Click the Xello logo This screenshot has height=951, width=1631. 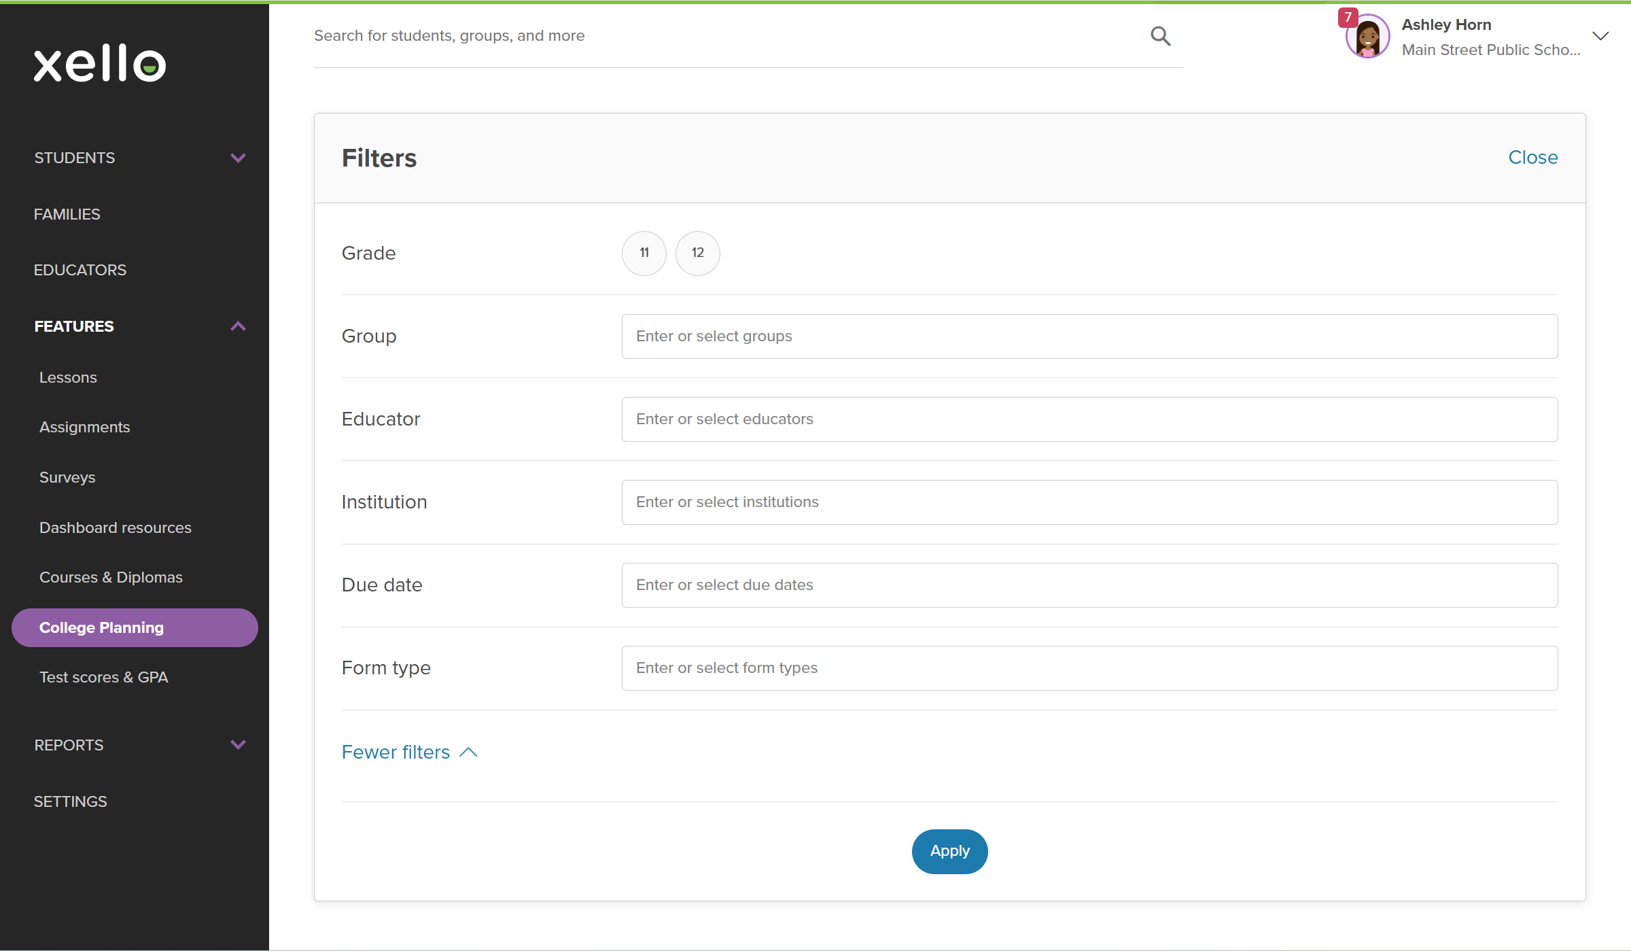pyautogui.click(x=100, y=64)
